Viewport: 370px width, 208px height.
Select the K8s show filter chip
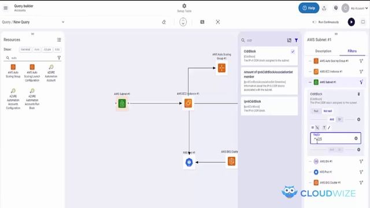coord(57,49)
